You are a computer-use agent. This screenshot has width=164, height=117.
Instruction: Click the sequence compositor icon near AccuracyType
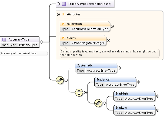point(59,80)
